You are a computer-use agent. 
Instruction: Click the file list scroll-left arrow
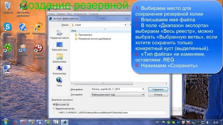pyautogui.click(x=72, y=83)
